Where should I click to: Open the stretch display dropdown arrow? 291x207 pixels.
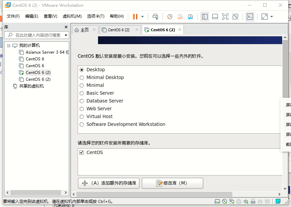(272, 17)
